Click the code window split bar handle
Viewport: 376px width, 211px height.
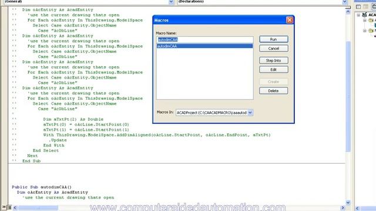pos(348,8)
